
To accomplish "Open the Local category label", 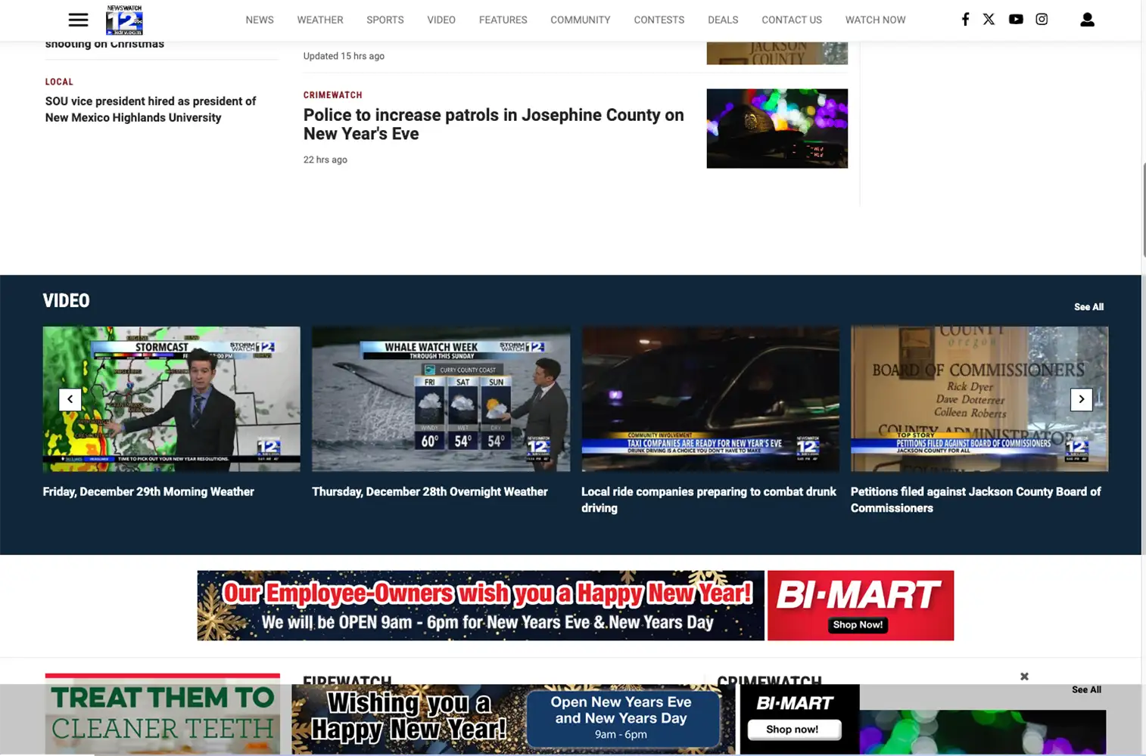I will (x=59, y=82).
